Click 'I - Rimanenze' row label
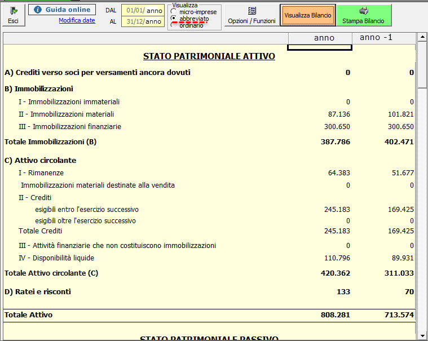Screen dimensions: 428x341 click(x=41, y=173)
